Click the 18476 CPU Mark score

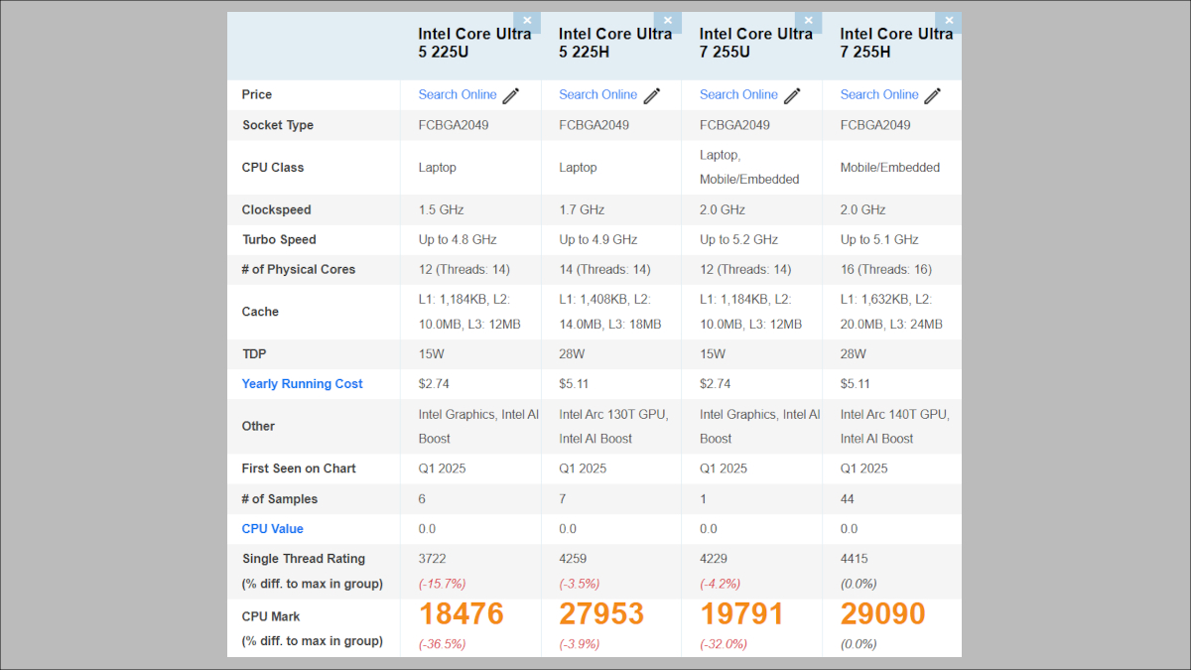click(461, 613)
